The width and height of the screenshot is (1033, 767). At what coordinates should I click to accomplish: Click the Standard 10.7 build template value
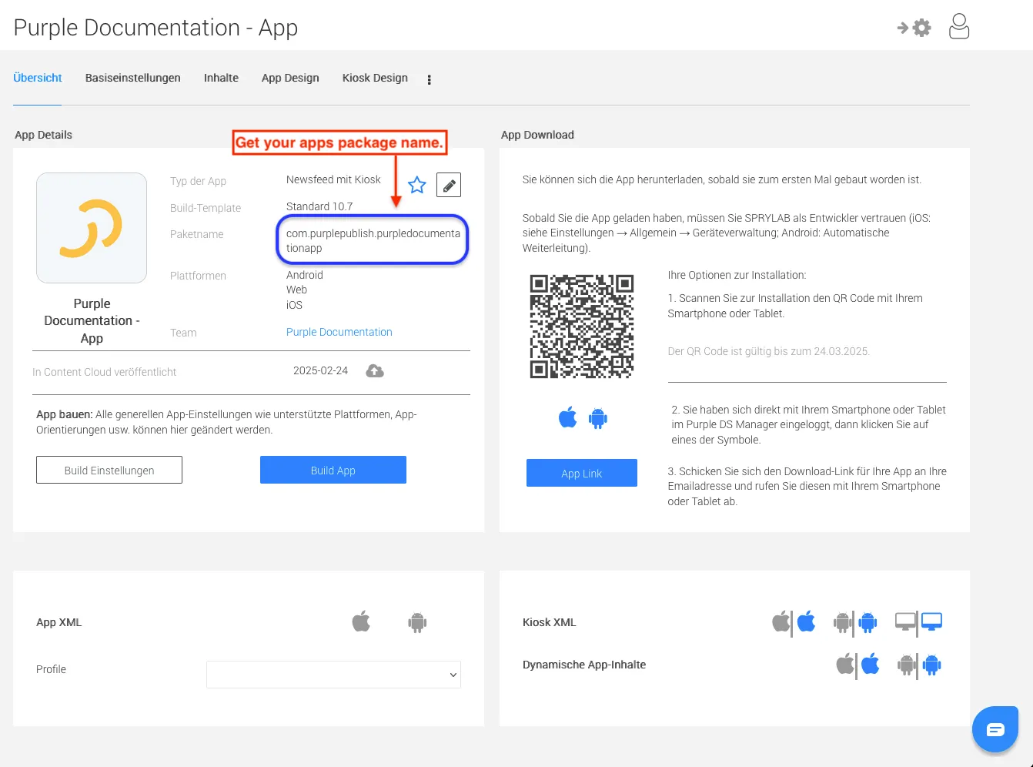319,206
